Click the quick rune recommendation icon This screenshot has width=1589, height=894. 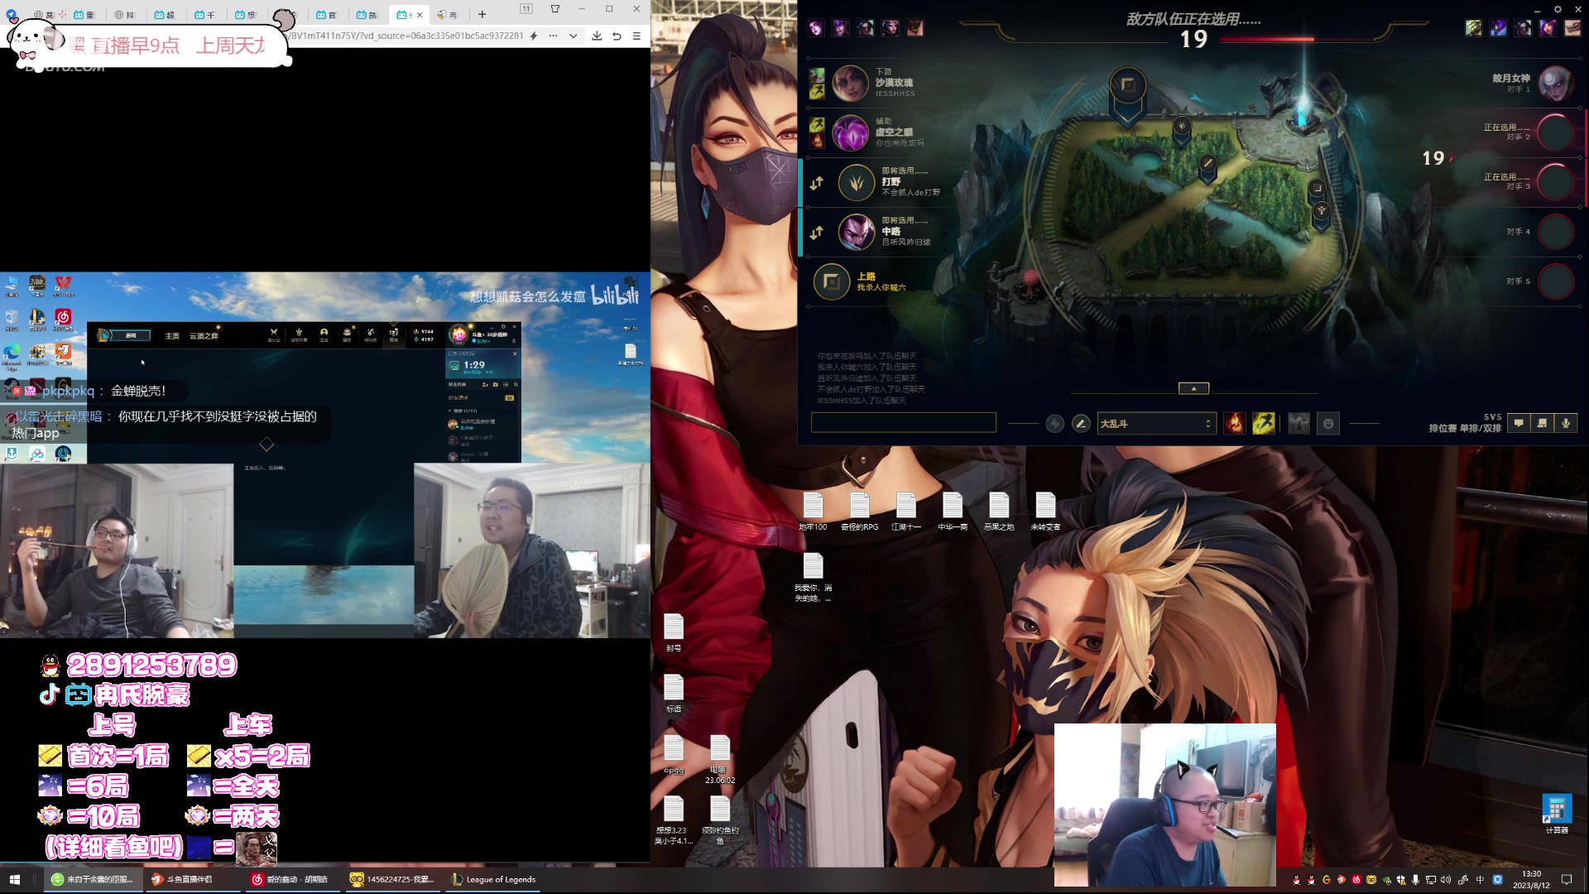click(x=1054, y=424)
